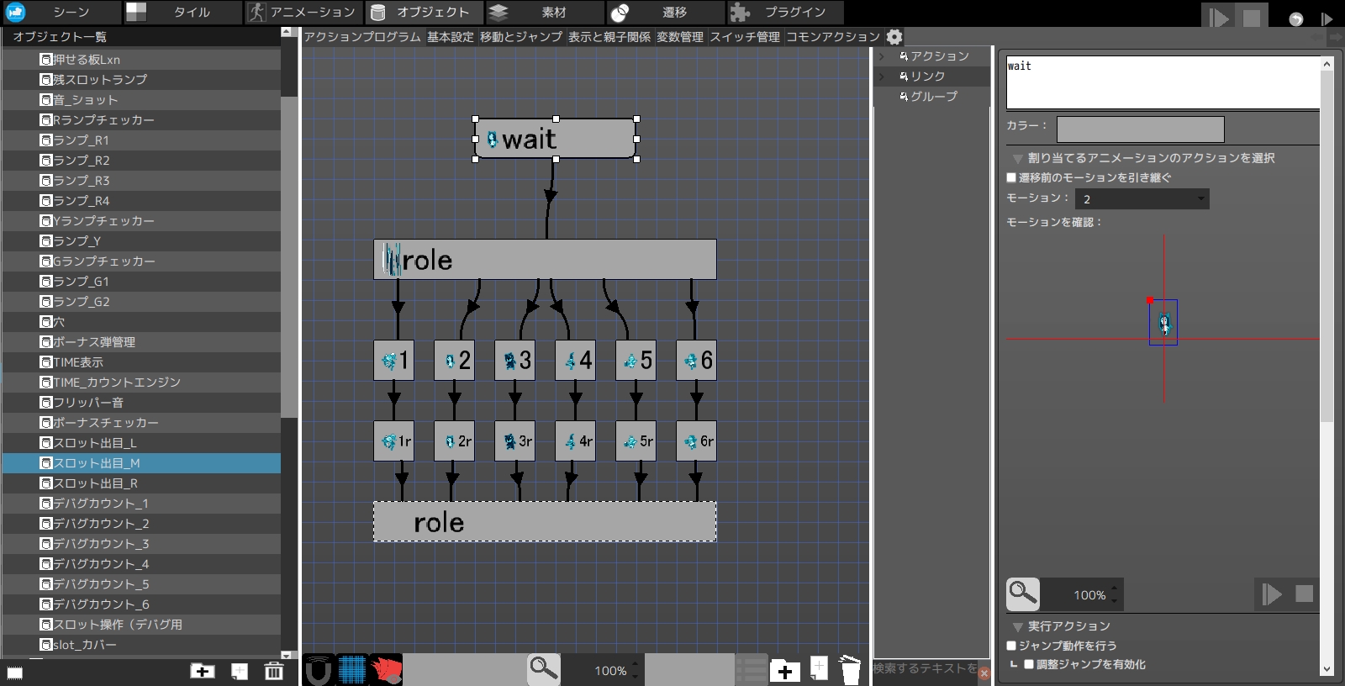Click the カラー color swatch
The image size is (1345, 686).
[1140, 129]
